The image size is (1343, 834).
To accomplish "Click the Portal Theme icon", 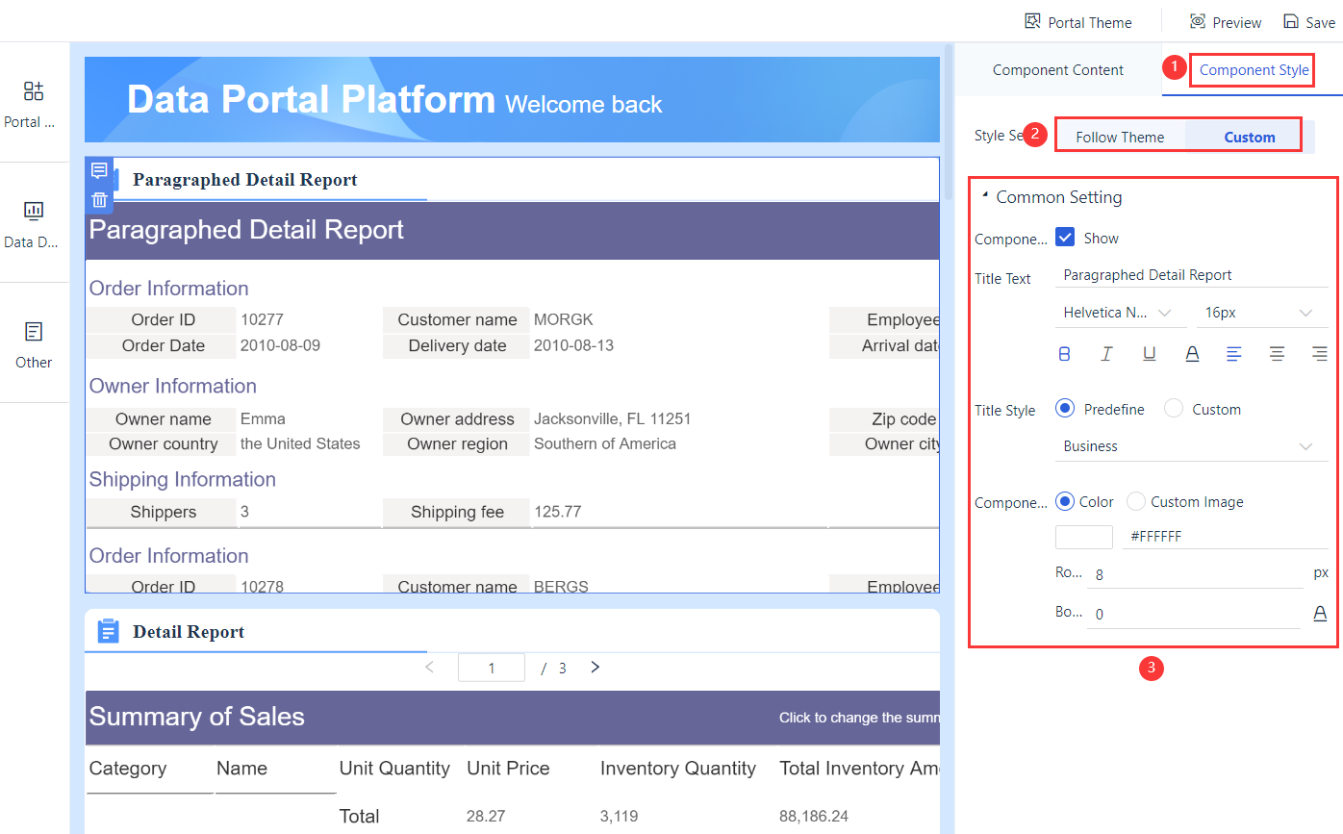I will [x=1032, y=20].
